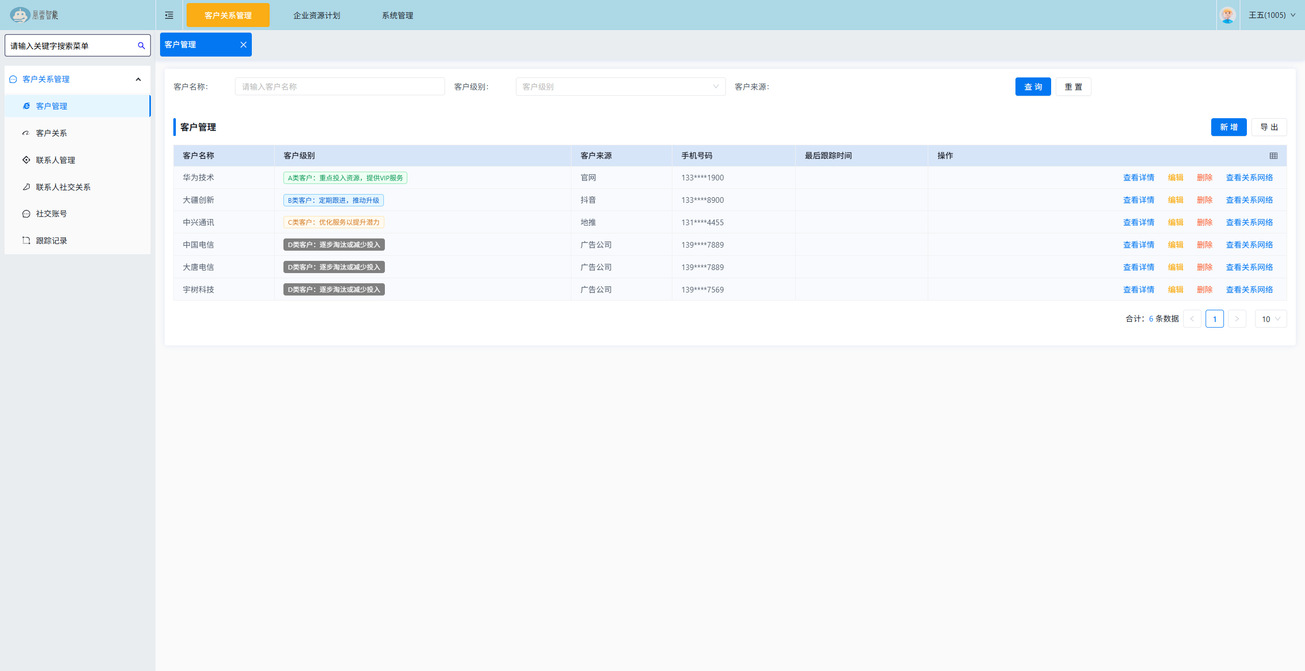
Task: Open the table column settings grid icon
Action: 1273,156
